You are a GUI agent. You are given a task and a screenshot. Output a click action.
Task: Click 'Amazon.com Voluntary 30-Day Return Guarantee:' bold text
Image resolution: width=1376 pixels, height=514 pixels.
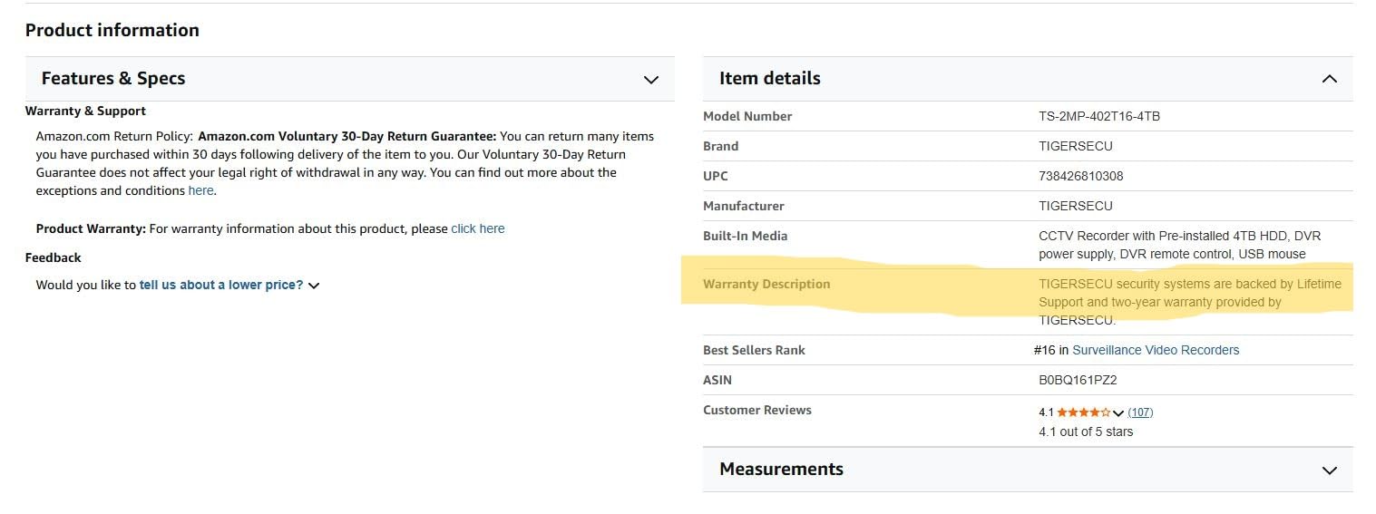tap(347, 136)
